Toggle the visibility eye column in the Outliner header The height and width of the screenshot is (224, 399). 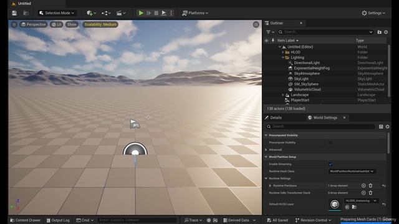click(x=266, y=40)
